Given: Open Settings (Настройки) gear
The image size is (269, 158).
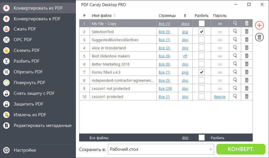Looking at the screenshot, I should coord(24,150).
